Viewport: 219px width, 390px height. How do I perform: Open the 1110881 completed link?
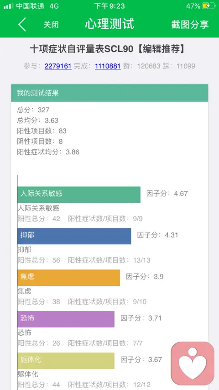tap(108, 66)
